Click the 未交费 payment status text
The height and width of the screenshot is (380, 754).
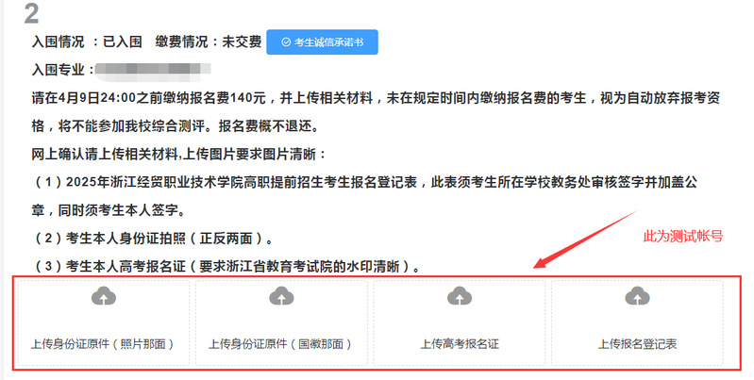[242, 41]
